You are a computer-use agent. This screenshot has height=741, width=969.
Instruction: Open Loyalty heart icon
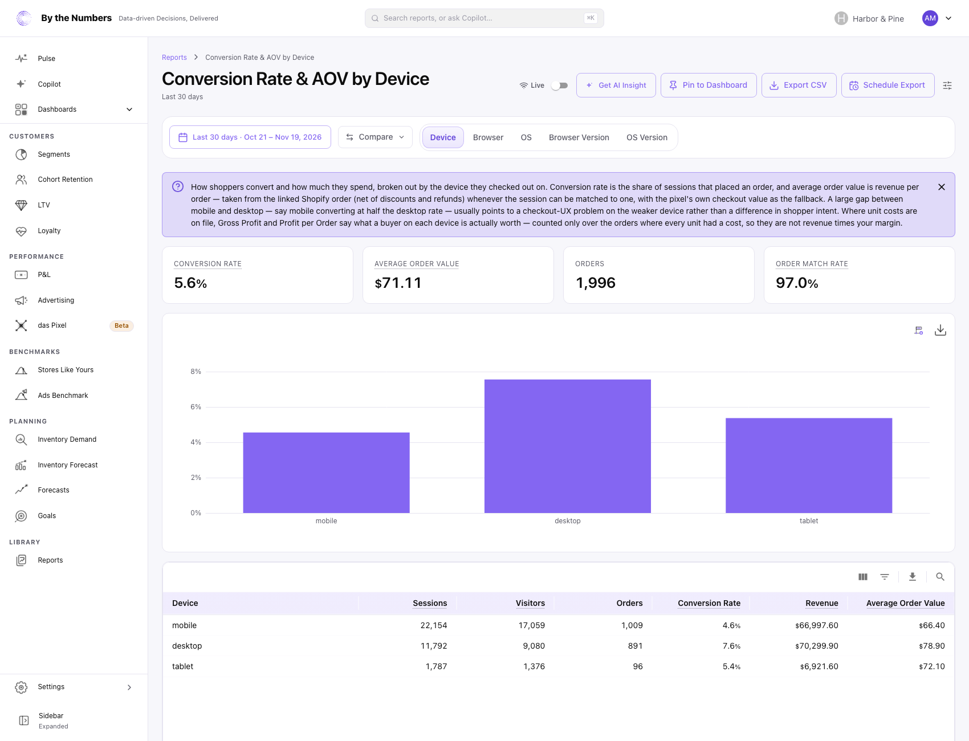pyautogui.click(x=21, y=231)
